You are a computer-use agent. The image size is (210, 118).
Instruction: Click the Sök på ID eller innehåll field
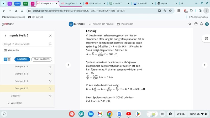point(25,44)
